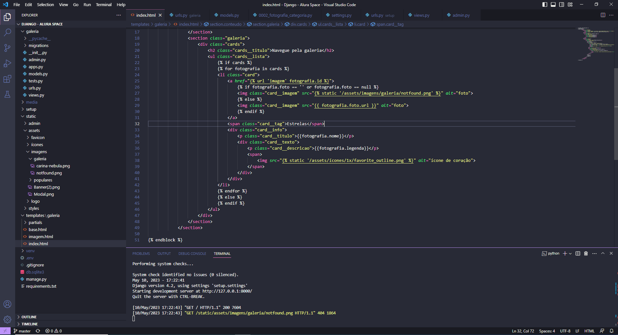This screenshot has width=618, height=335.
Task: Expand the populares folder
Action: click(71, 180)
